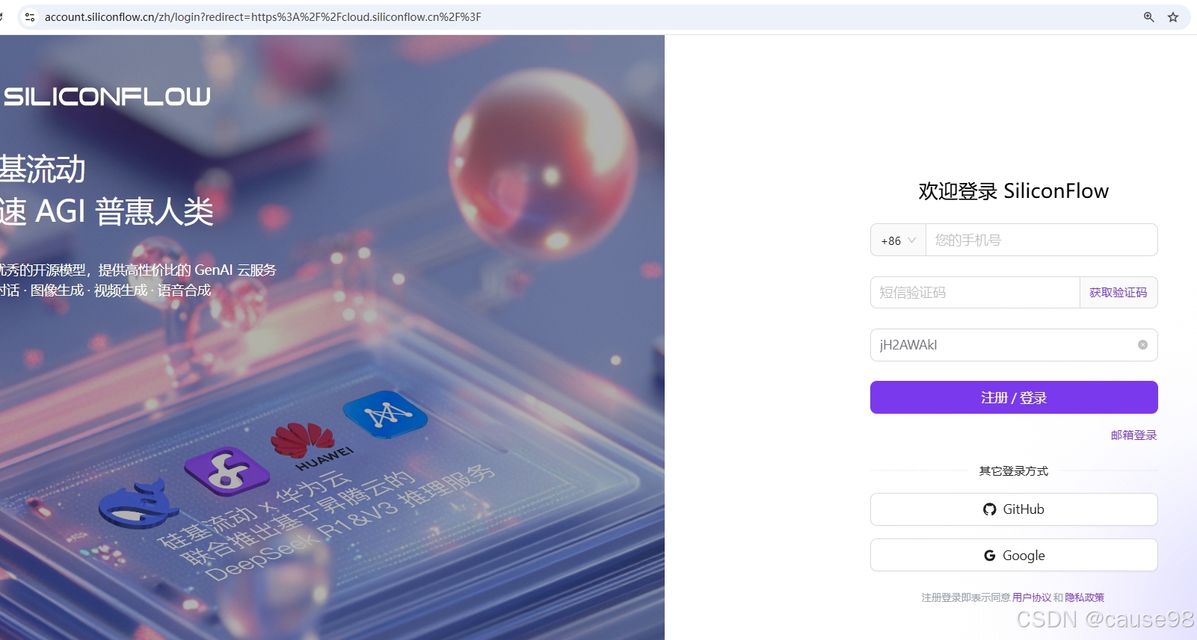Sign in with the GitHub button

pyautogui.click(x=1014, y=509)
